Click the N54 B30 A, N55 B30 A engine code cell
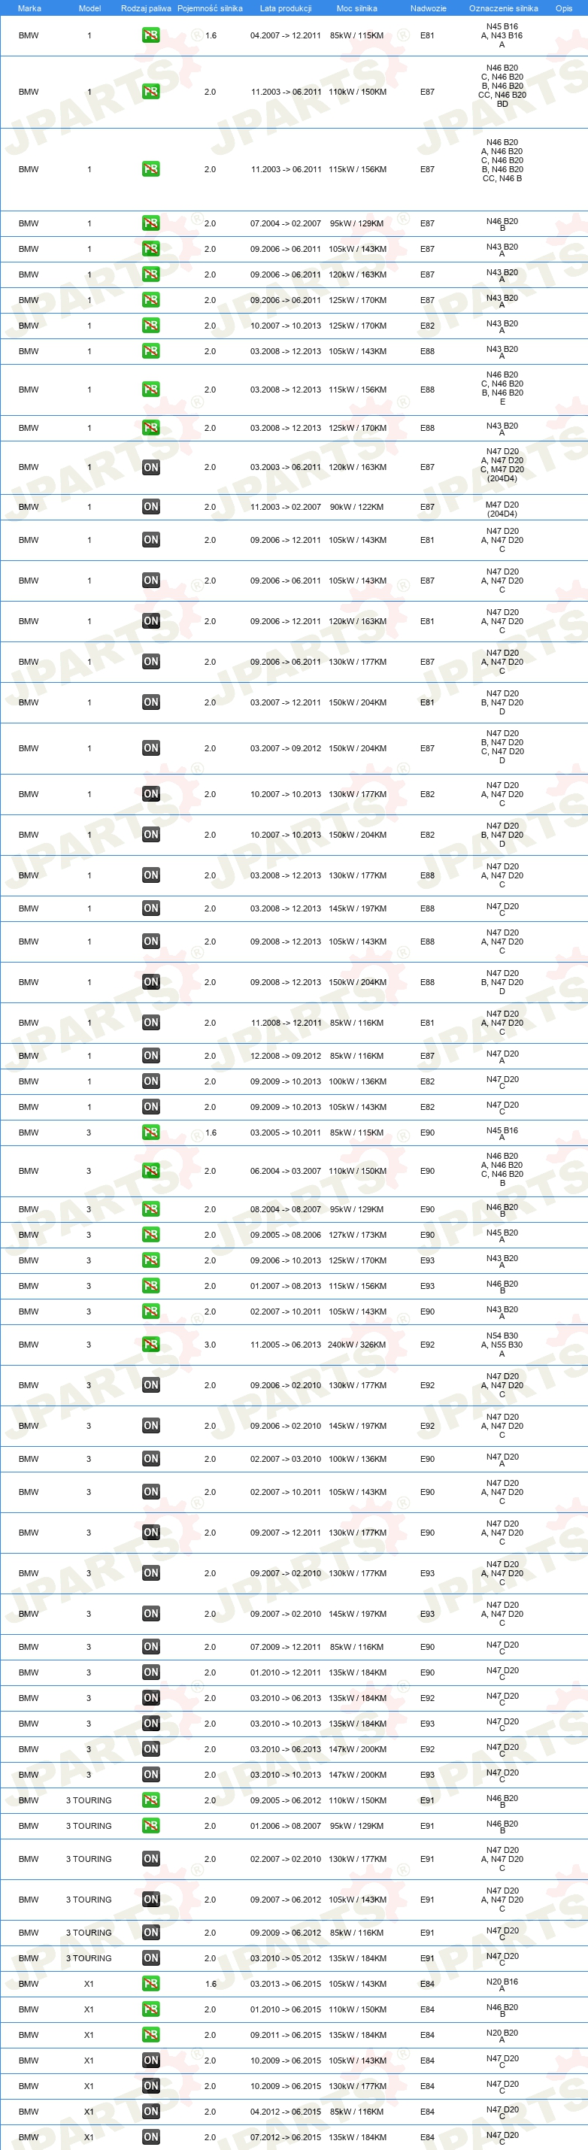Viewport: 588px width, 2150px height. [502, 1345]
